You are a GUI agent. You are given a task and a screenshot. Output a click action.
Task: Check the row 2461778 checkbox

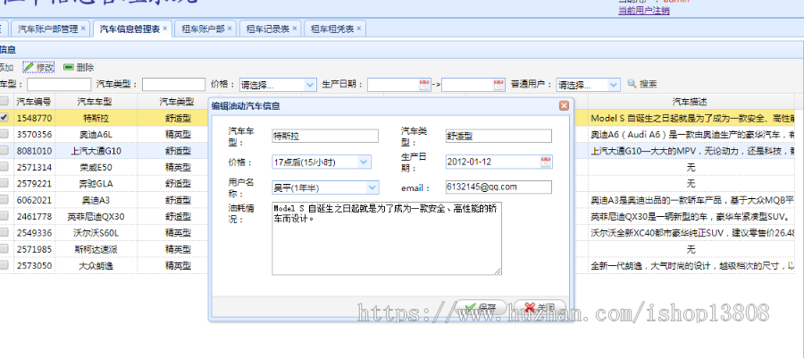(x=4, y=216)
